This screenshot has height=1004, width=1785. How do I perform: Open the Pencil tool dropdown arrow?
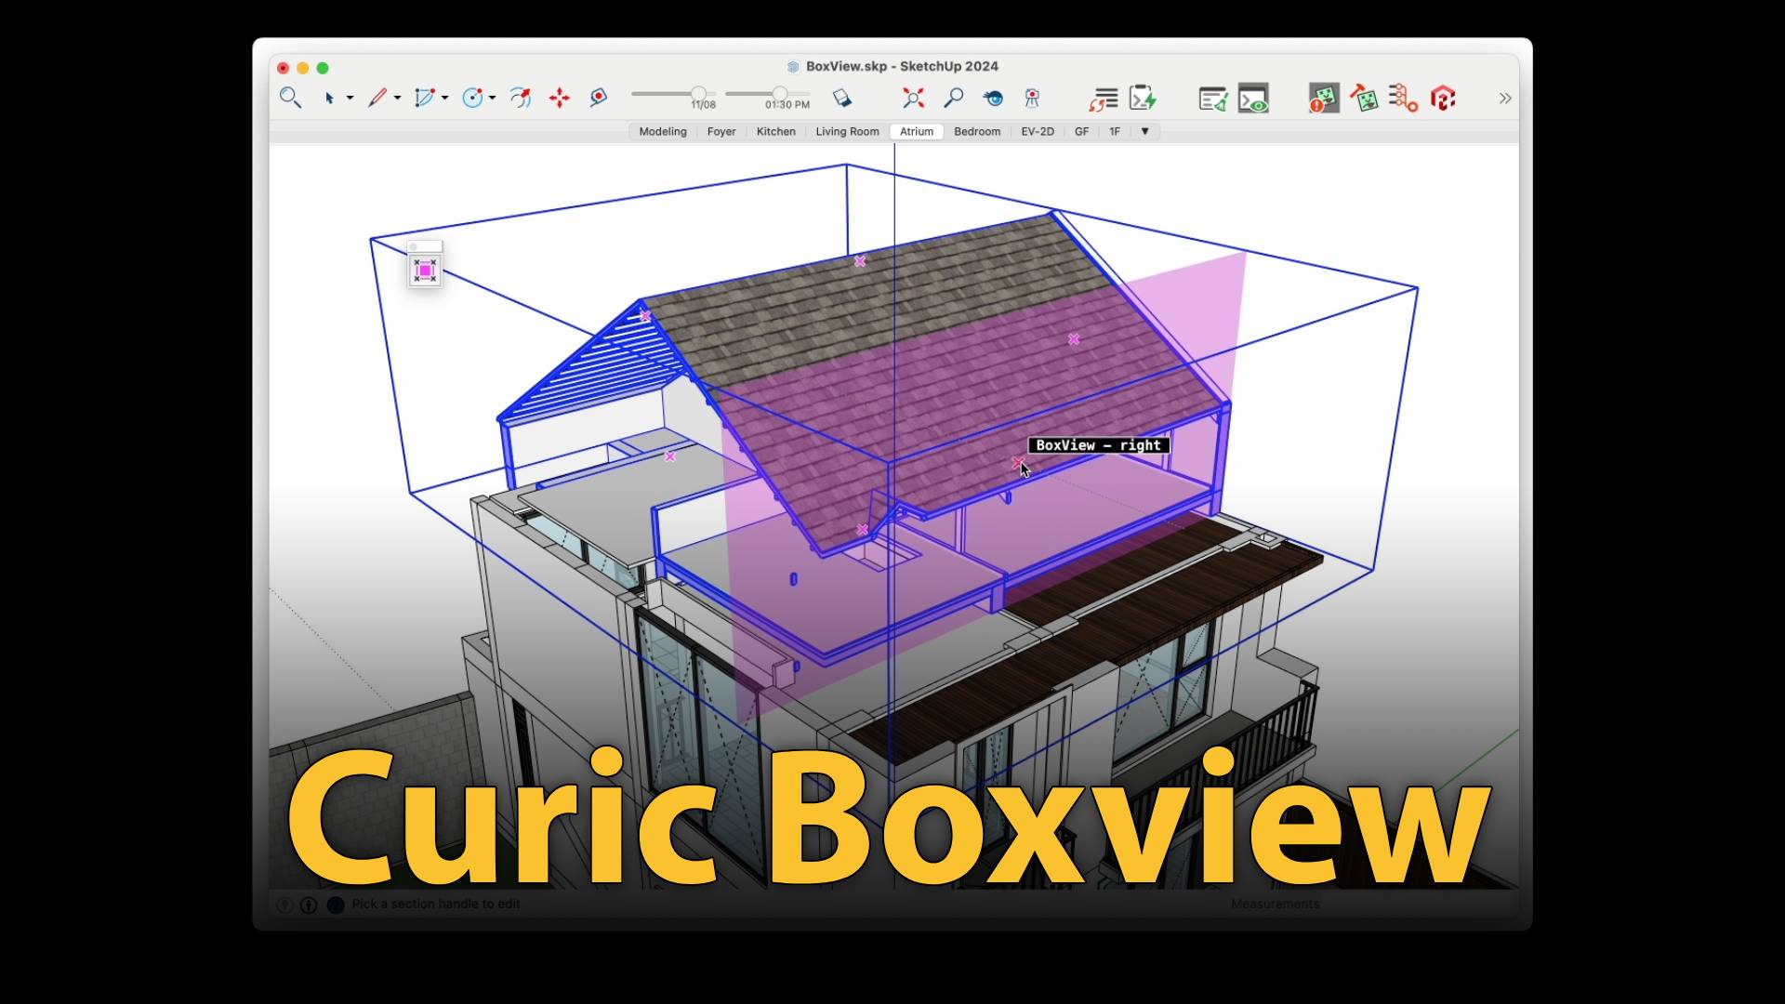pyautogui.click(x=398, y=98)
